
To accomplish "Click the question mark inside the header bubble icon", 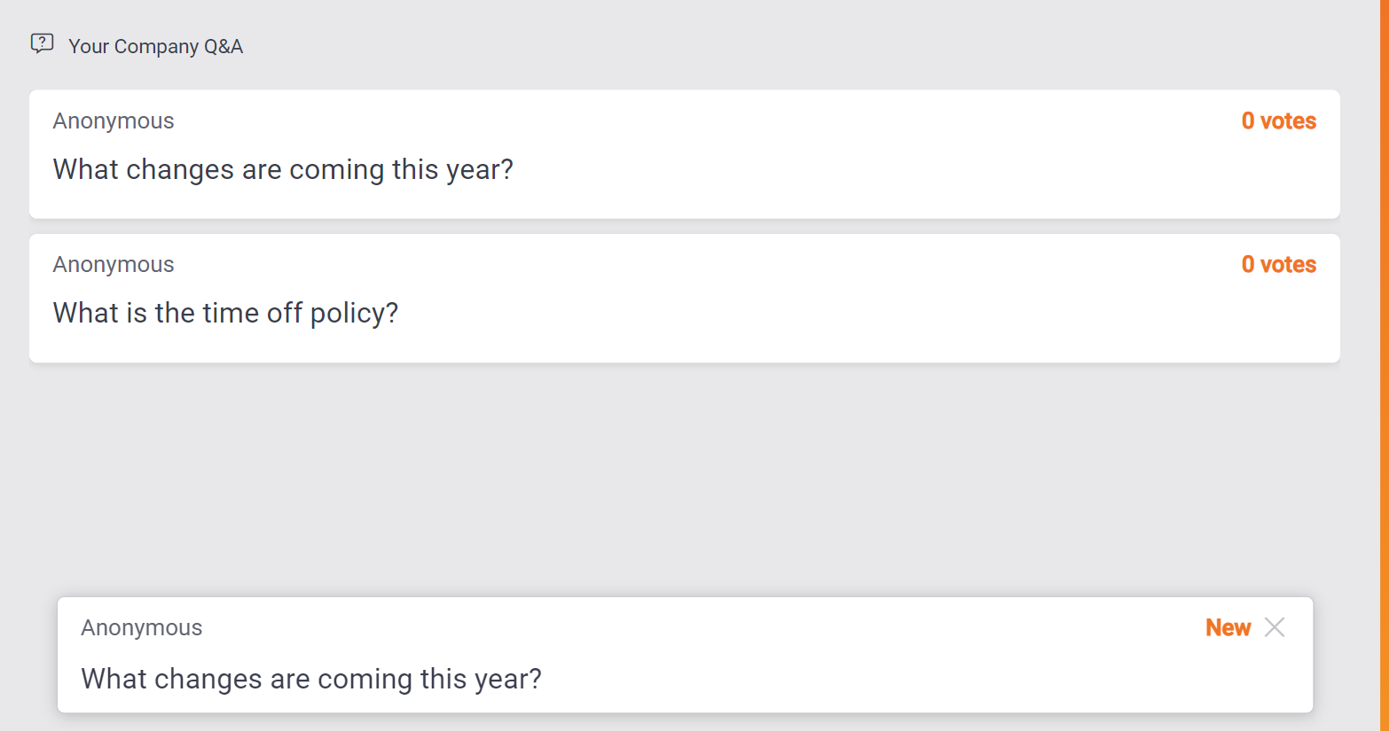I will click(x=42, y=42).
